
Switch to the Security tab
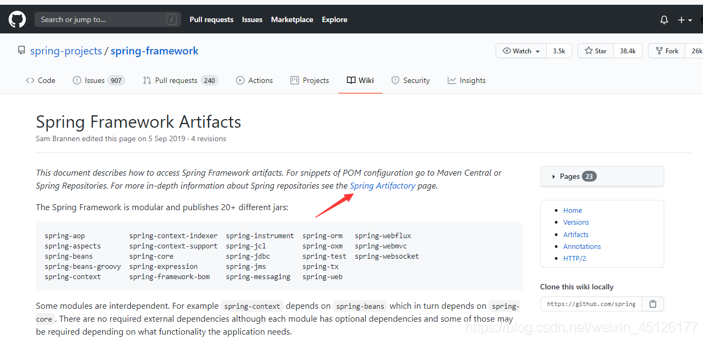coord(410,80)
